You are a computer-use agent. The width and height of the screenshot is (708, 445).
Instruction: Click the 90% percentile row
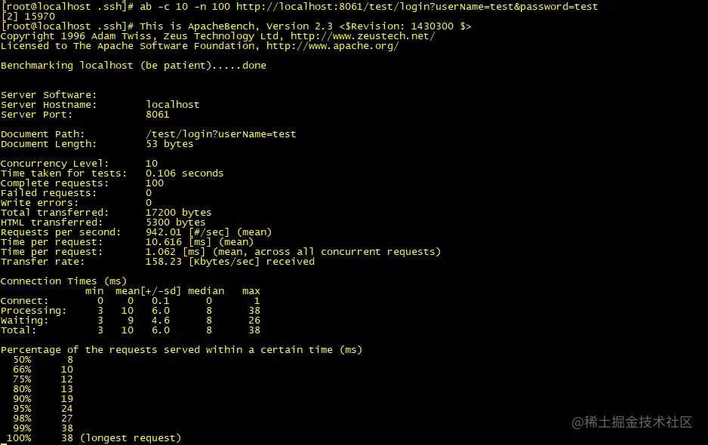pyautogui.click(x=43, y=399)
